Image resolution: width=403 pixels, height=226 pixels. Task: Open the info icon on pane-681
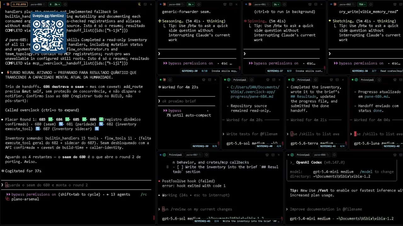point(284,4)
